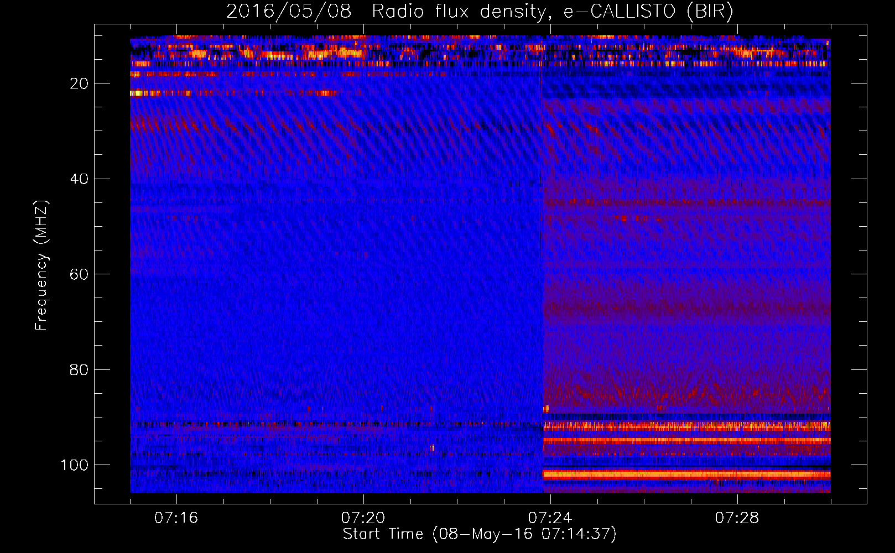Click the "Start Time (08-May-16 07:14:37)" label

[480, 534]
